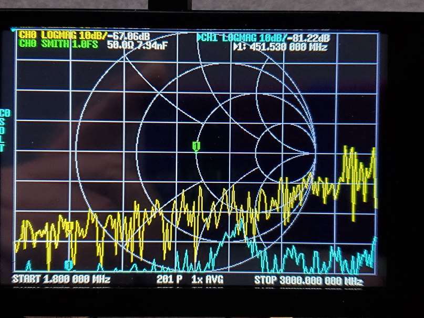Tap the T calibration status letter

pyautogui.click(x=2, y=148)
